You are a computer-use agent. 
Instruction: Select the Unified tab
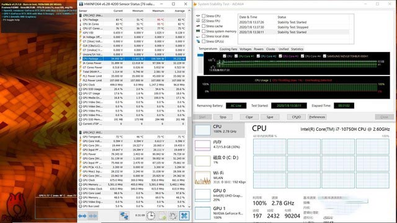pos(283,49)
